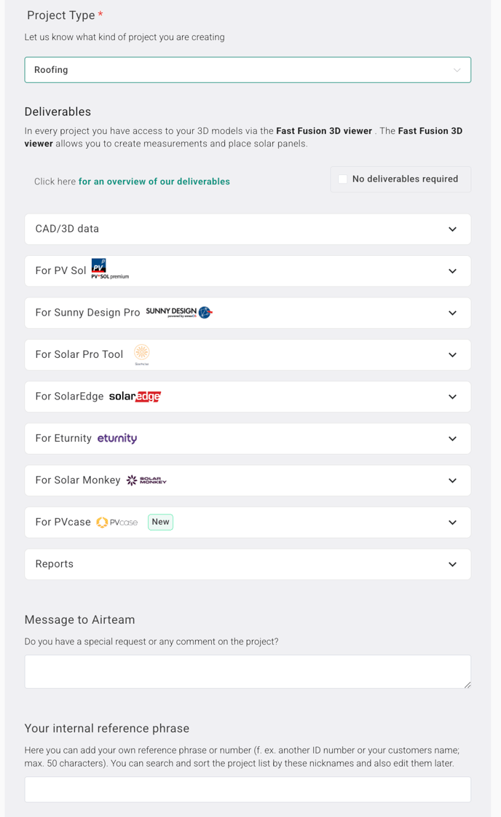Click the Eturnity purple logo
Image resolution: width=501 pixels, height=817 pixels.
point(117,438)
